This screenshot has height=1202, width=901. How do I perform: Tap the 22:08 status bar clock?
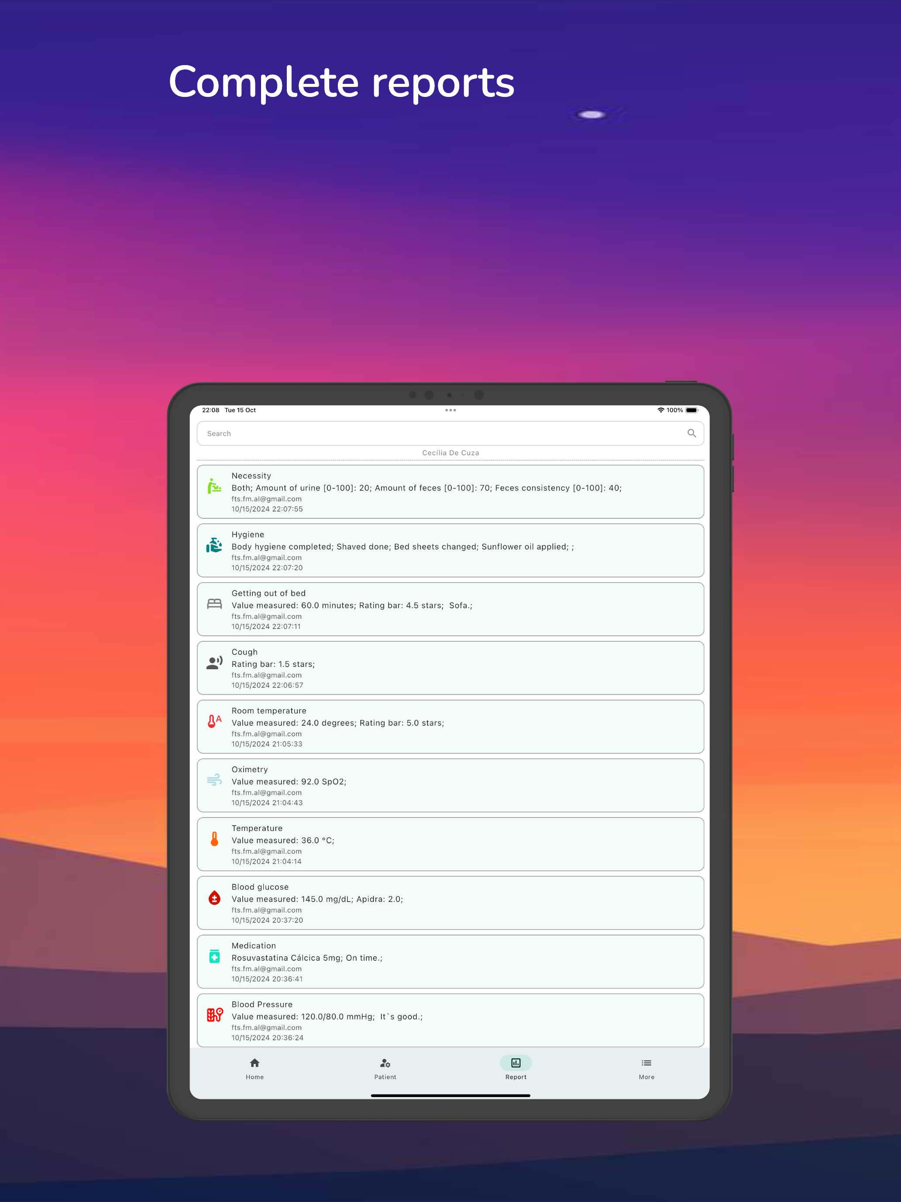pos(211,410)
